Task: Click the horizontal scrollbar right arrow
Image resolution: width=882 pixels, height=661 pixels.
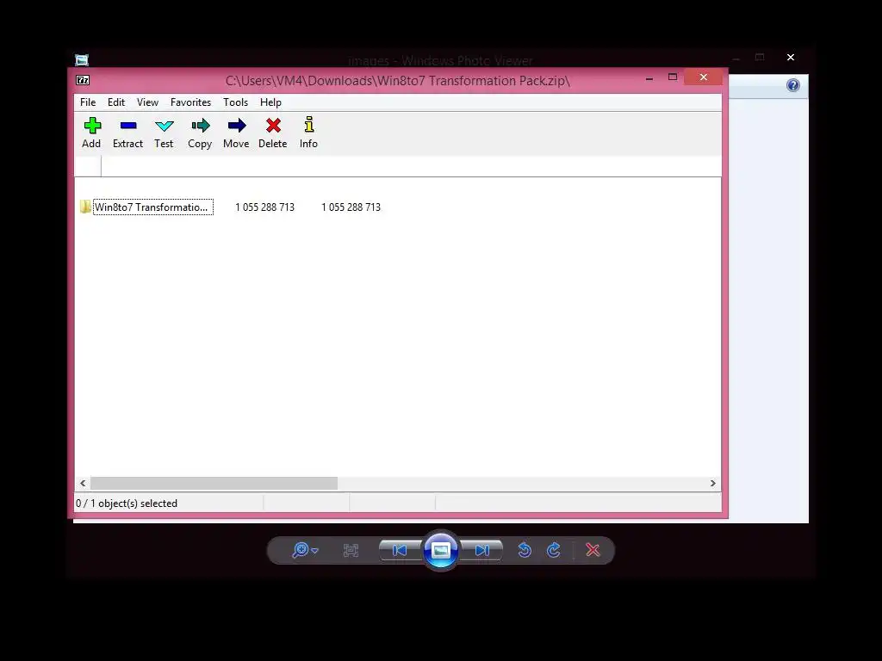Action: [x=712, y=484]
